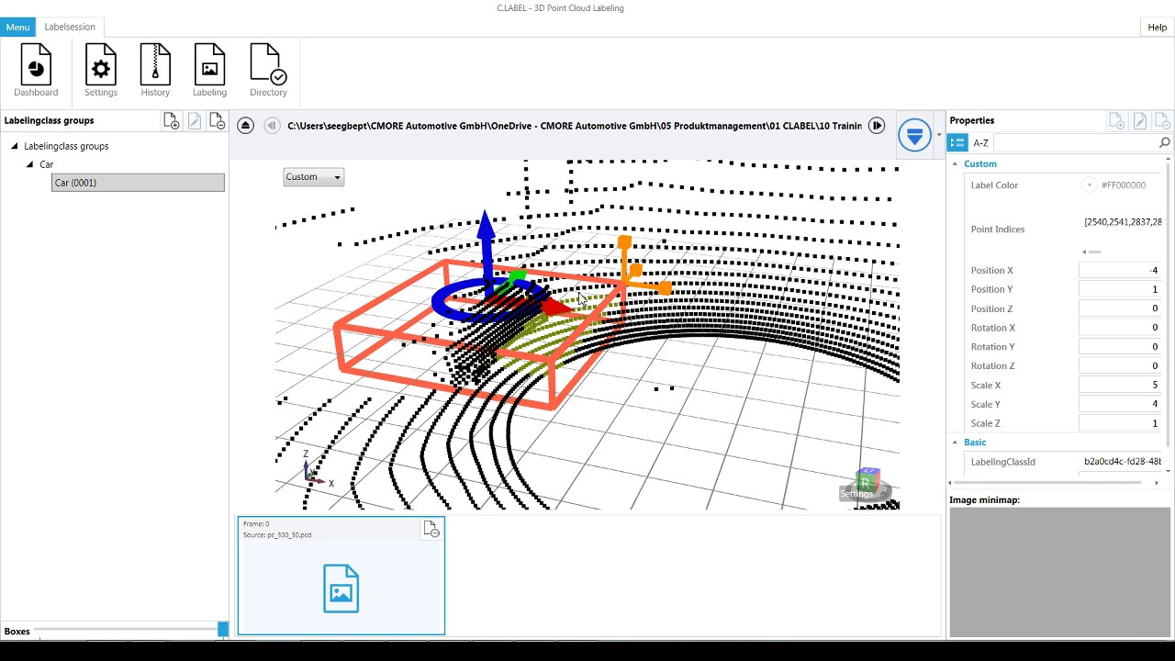Image resolution: width=1175 pixels, height=661 pixels.
Task: Open the Custom view dropdown
Action: 314,177
